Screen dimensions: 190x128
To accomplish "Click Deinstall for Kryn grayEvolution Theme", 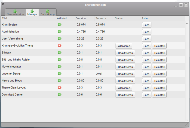I will [159, 46].
